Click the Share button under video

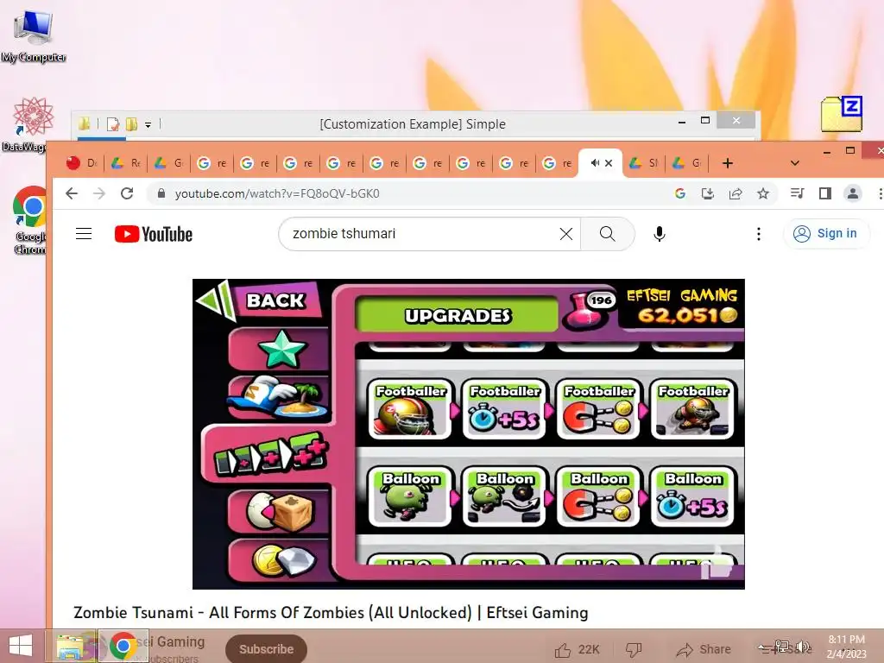(x=703, y=649)
